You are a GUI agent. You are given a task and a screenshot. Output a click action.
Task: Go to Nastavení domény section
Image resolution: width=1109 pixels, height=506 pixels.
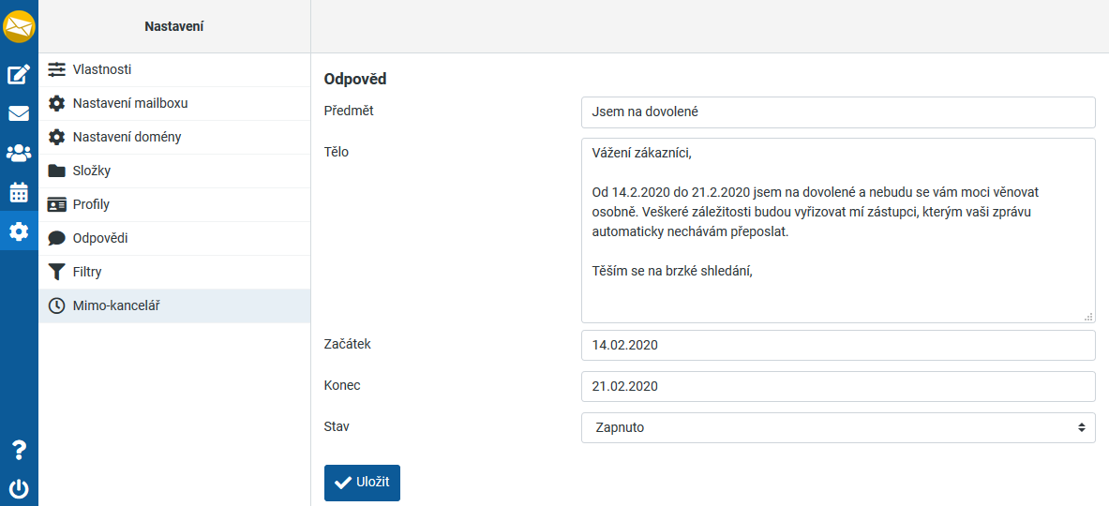(127, 137)
